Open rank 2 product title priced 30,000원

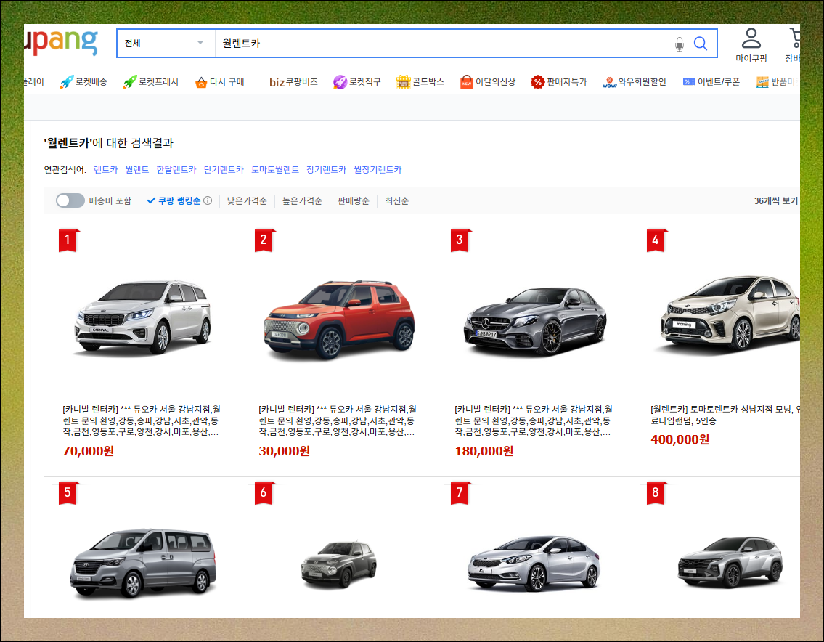point(338,420)
